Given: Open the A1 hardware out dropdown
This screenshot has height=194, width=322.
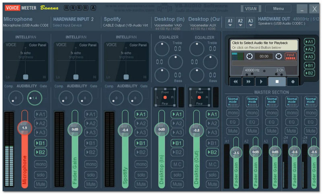Looking at the screenshot, I should pos(230,23).
